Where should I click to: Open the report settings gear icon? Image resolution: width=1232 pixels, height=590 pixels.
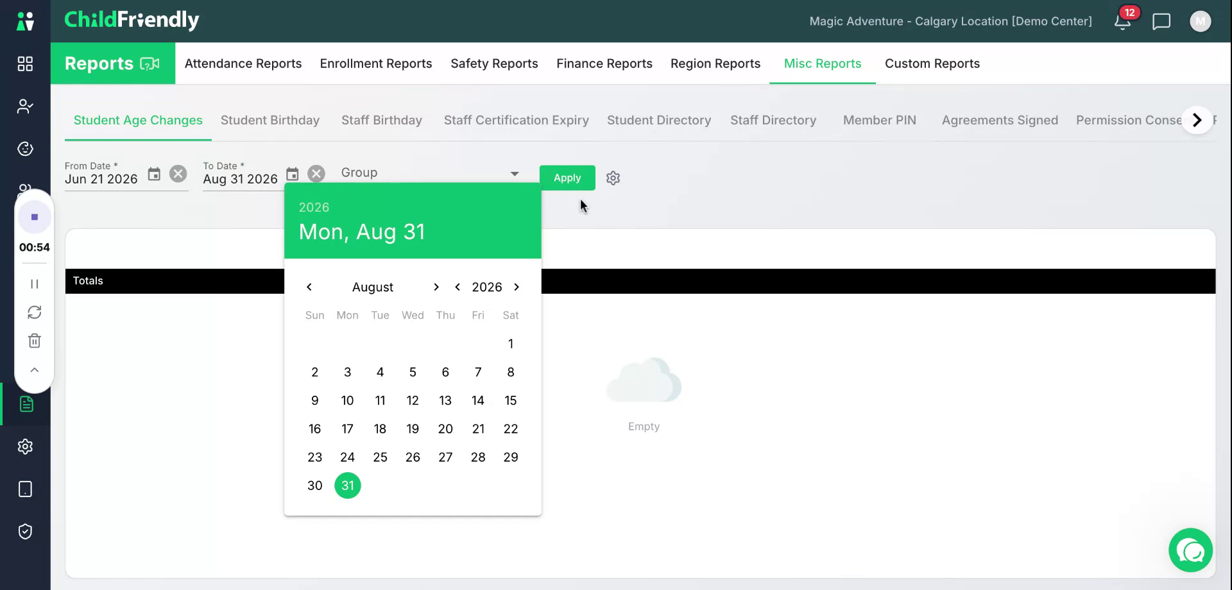click(x=613, y=178)
